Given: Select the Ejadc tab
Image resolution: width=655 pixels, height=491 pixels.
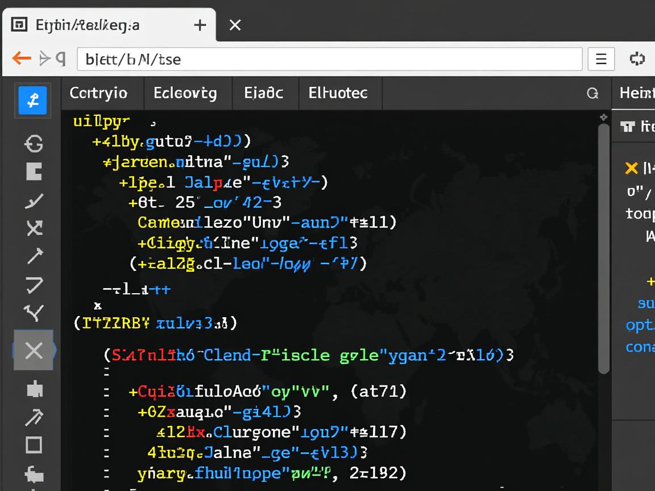Looking at the screenshot, I should pos(264,93).
